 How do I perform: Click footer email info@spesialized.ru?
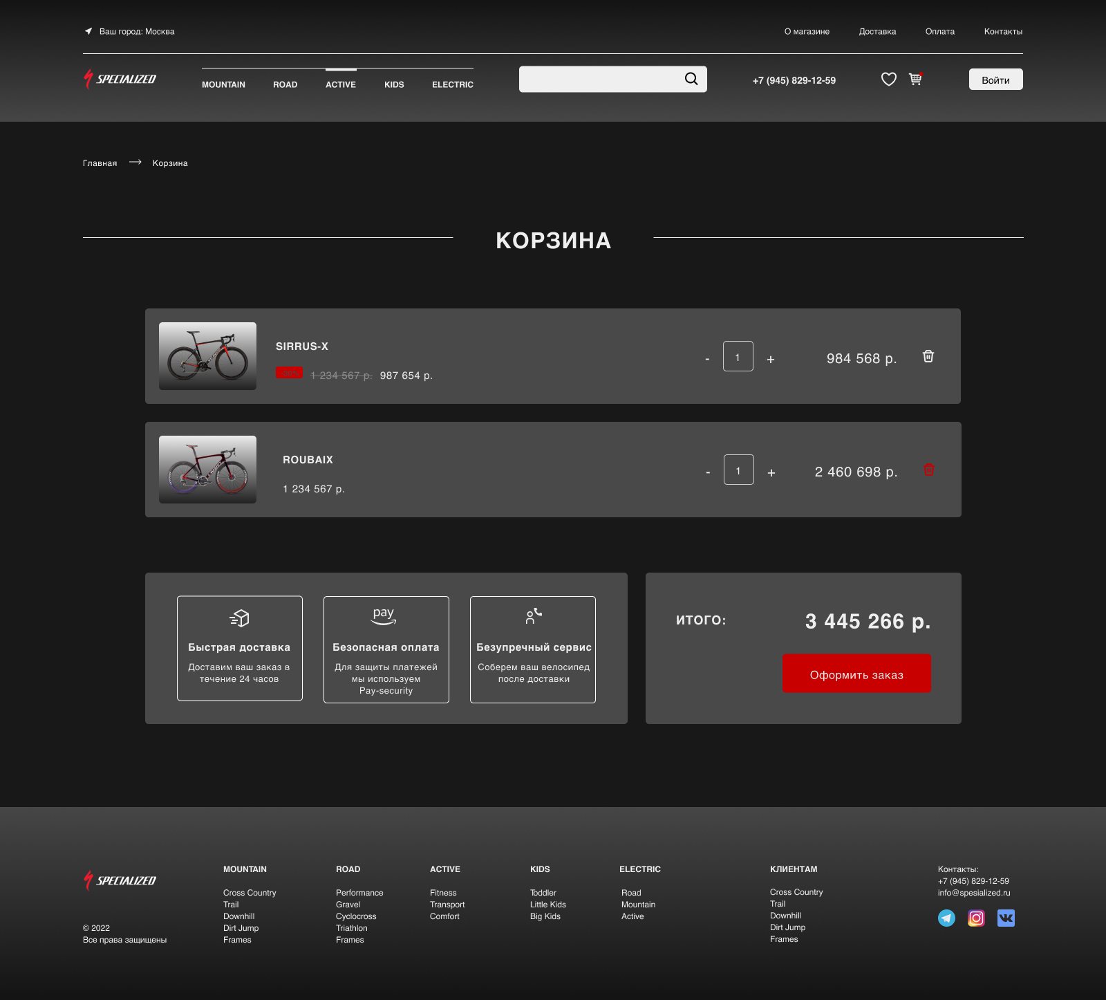click(x=974, y=893)
